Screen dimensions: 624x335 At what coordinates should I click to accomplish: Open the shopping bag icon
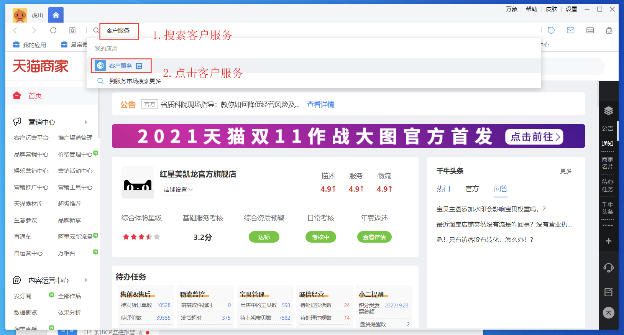[x=609, y=30]
